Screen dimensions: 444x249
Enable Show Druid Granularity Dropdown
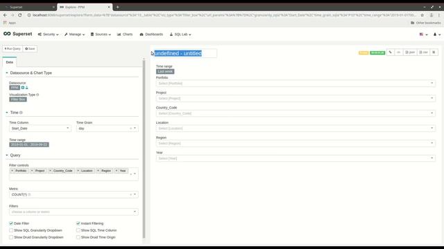click(11, 237)
